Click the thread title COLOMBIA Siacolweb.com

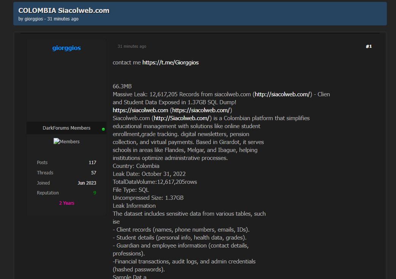coord(64,11)
